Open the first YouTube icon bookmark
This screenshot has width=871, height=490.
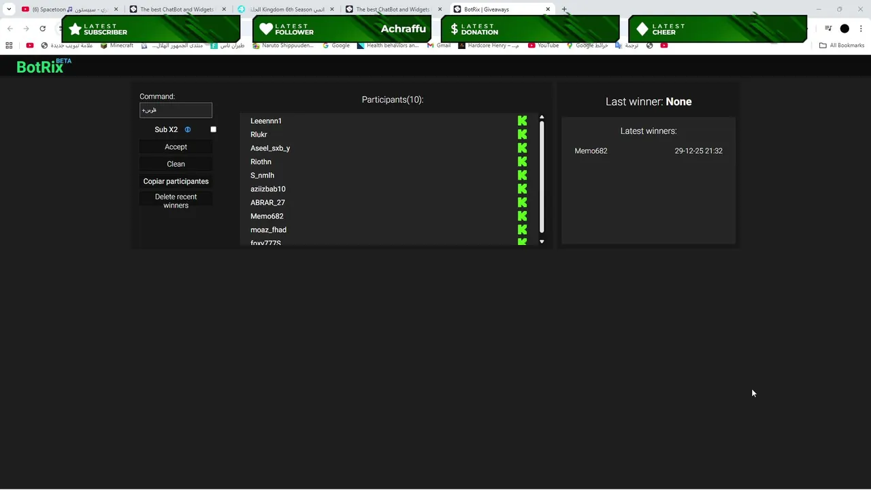pyautogui.click(x=30, y=46)
